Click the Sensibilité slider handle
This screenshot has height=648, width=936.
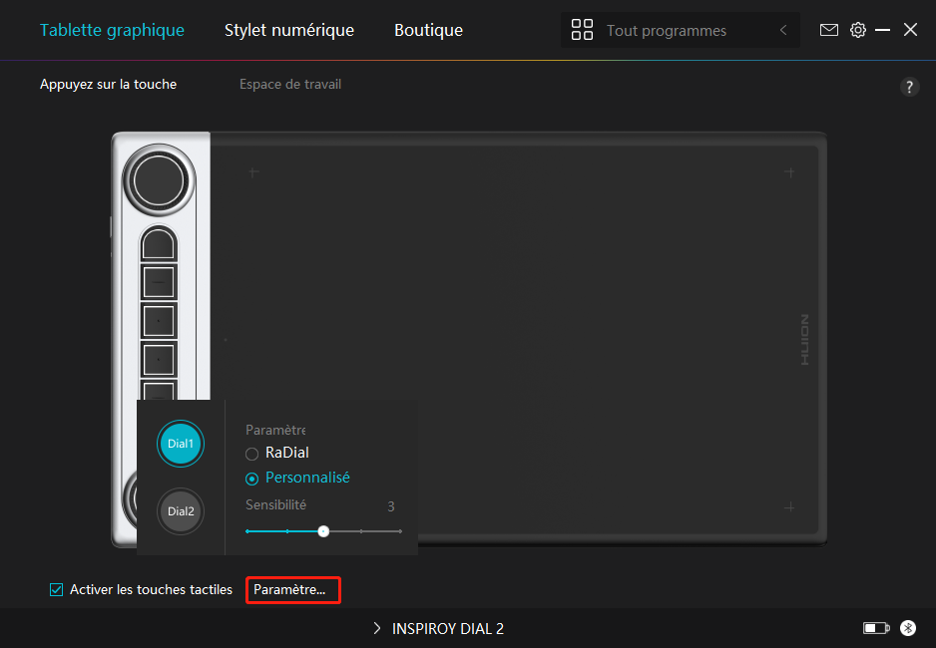tap(323, 531)
